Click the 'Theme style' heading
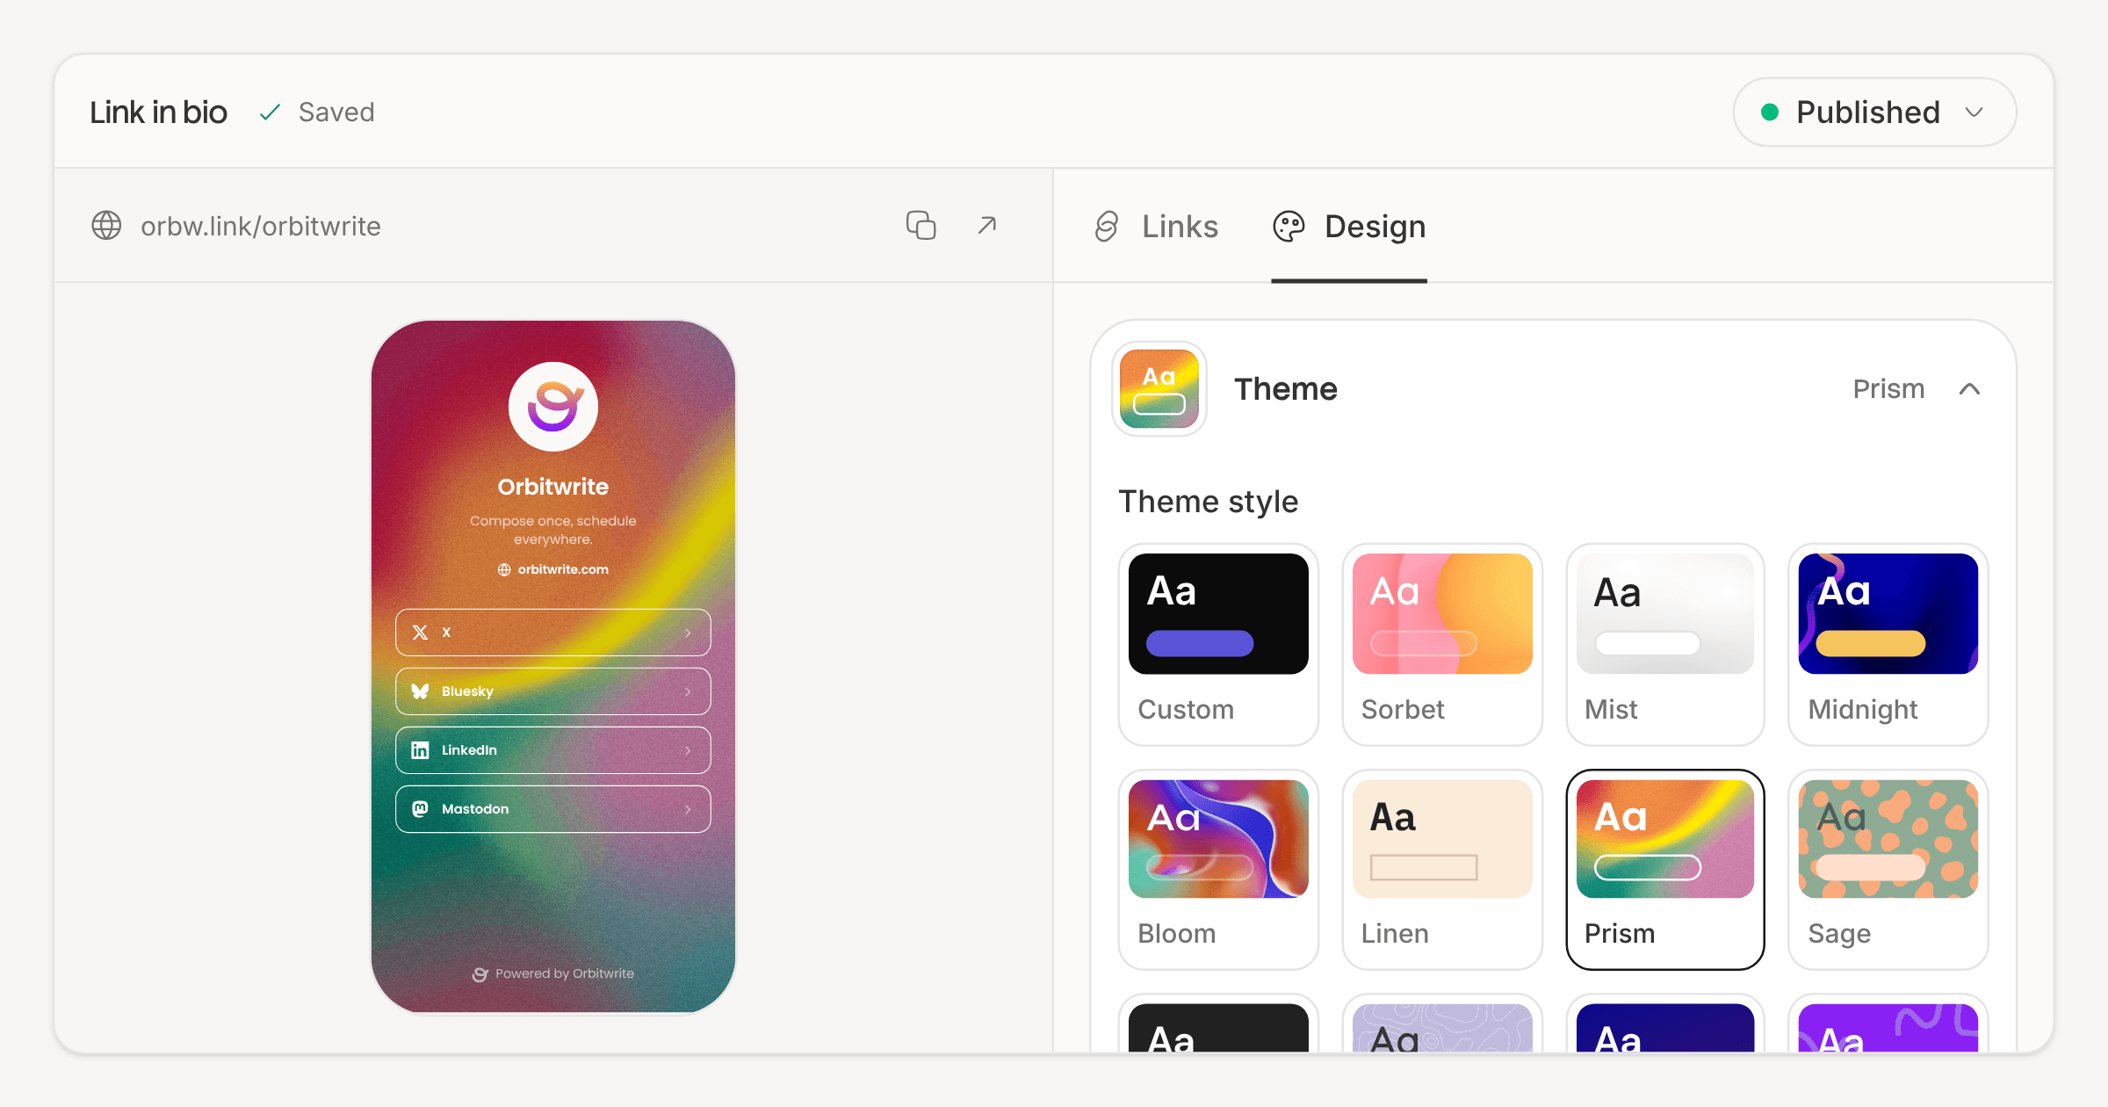This screenshot has width=2108, height=1107. click(x=1209, y=502)
